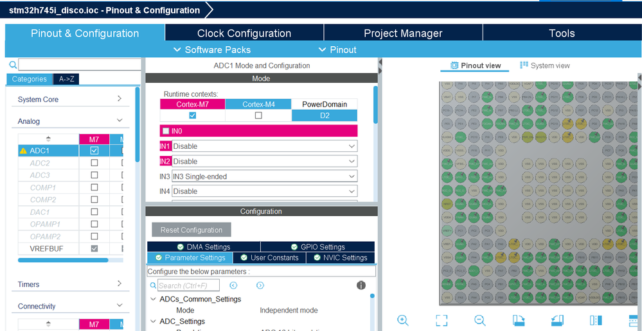Click the Analog table horizontal scrollbar
Image resolution: width=642 pixels, height=331 pixels.
pyautogui.click(x=63, y=260)
